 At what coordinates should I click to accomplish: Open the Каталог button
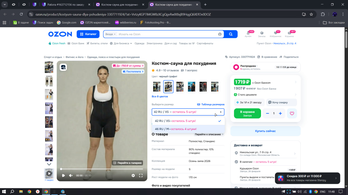click(88, 34)
